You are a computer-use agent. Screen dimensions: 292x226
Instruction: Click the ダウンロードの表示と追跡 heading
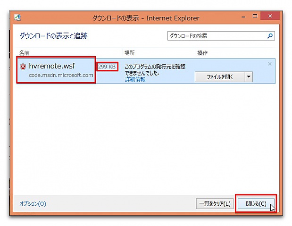pyautogui.click(x=53, y=35)
